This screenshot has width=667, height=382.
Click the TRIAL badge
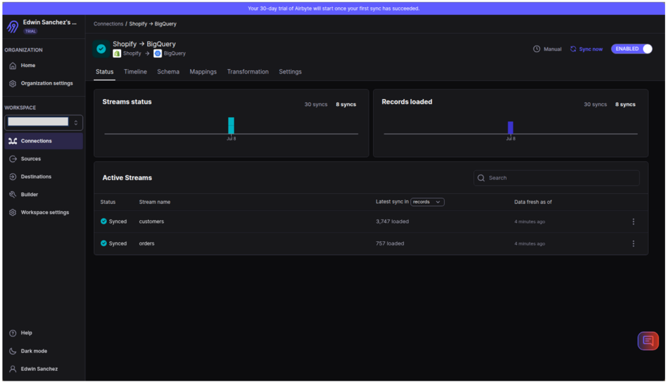coord(30,31)
